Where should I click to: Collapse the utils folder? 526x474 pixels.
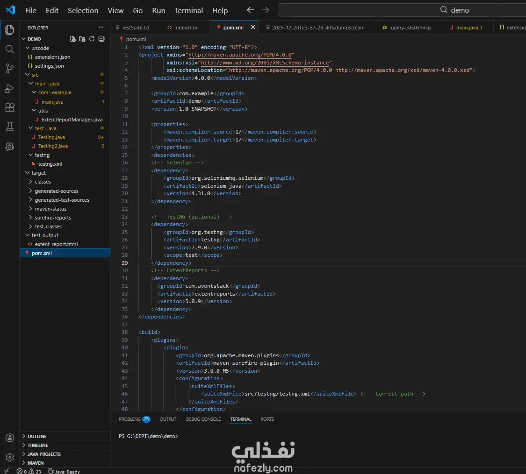click(x=34, y=110)
